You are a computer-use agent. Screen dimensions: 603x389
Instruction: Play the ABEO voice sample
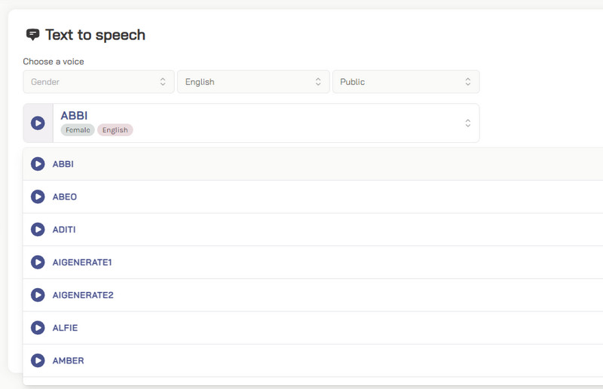[x=38, y=196]
